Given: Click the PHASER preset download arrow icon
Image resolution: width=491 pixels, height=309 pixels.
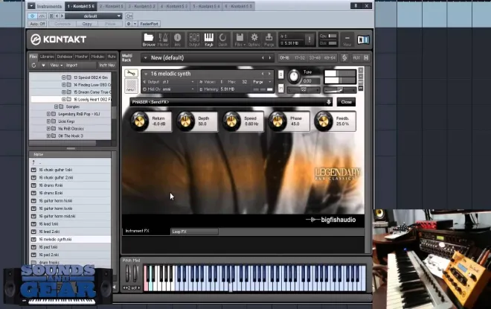Looking at the screenshot, I should pyautogui.click(x=329, y=102).
